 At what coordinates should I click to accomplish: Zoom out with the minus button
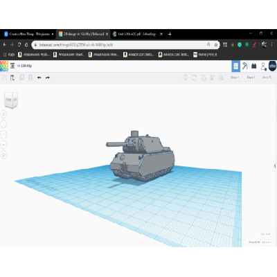click(x=3, y=145)
